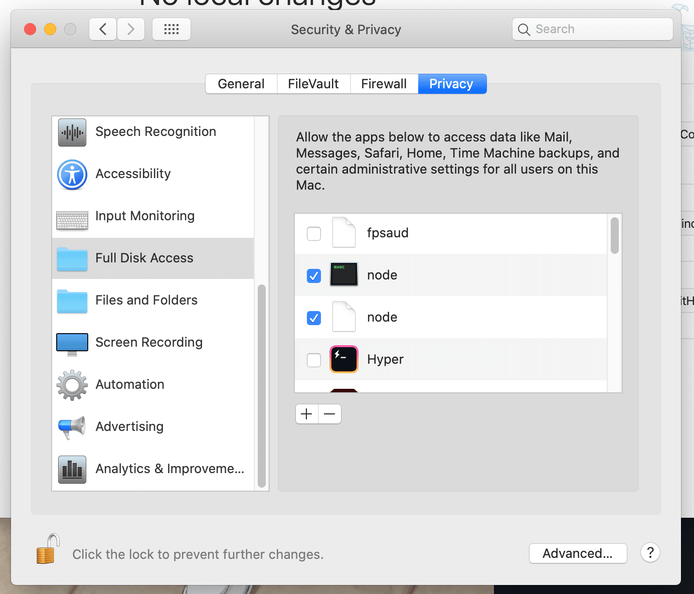Screen dimensions: 694x594
Task: Add an app with the plus button
Action: click(x=307, y=414)
